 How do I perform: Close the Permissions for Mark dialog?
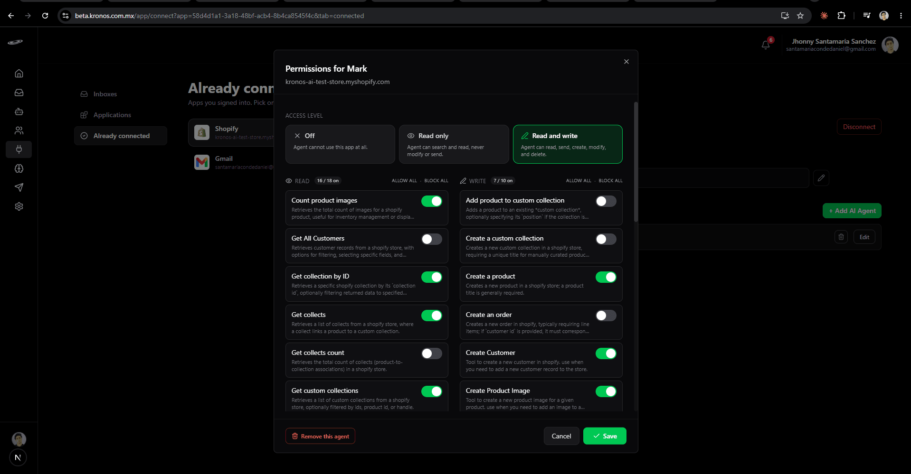(x=626, y=62)
